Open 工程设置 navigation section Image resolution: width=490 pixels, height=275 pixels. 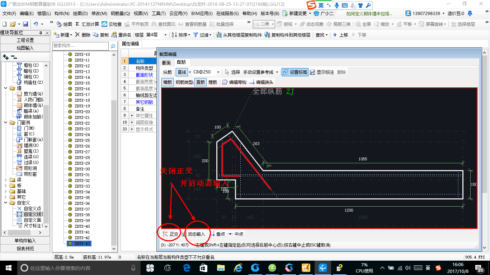pos(25,40)
